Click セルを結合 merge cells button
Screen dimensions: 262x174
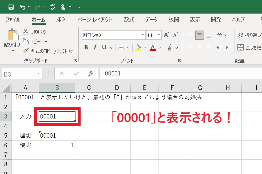(249, 48)
